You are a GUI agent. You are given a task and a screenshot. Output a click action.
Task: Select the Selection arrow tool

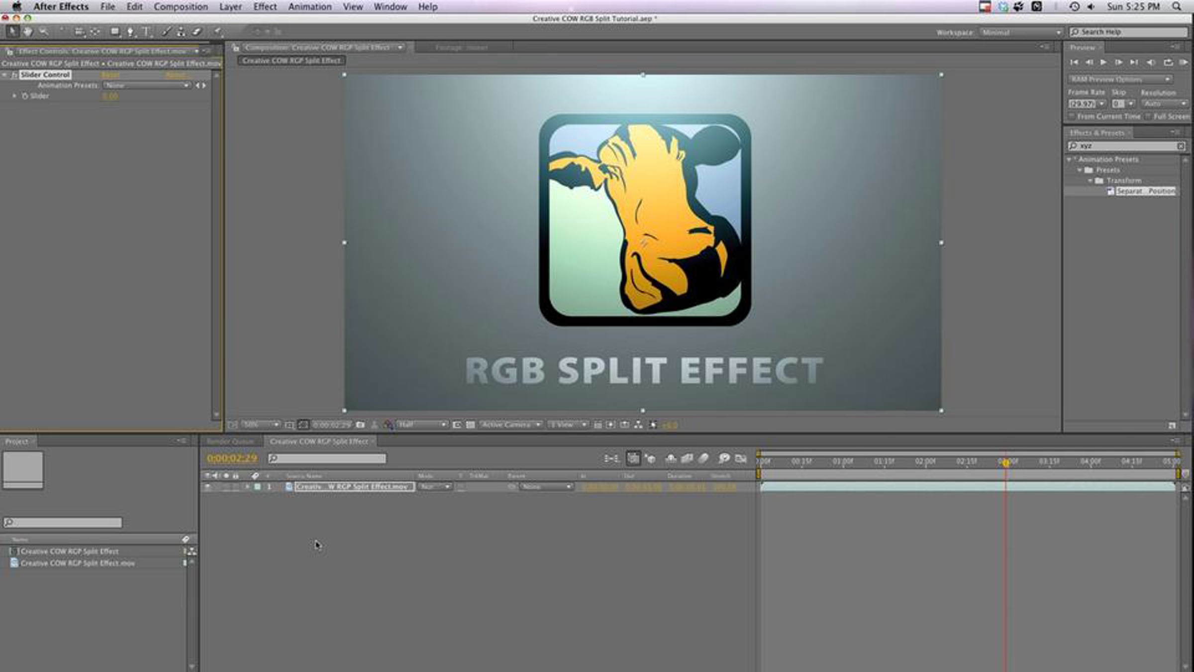[12, 32]
